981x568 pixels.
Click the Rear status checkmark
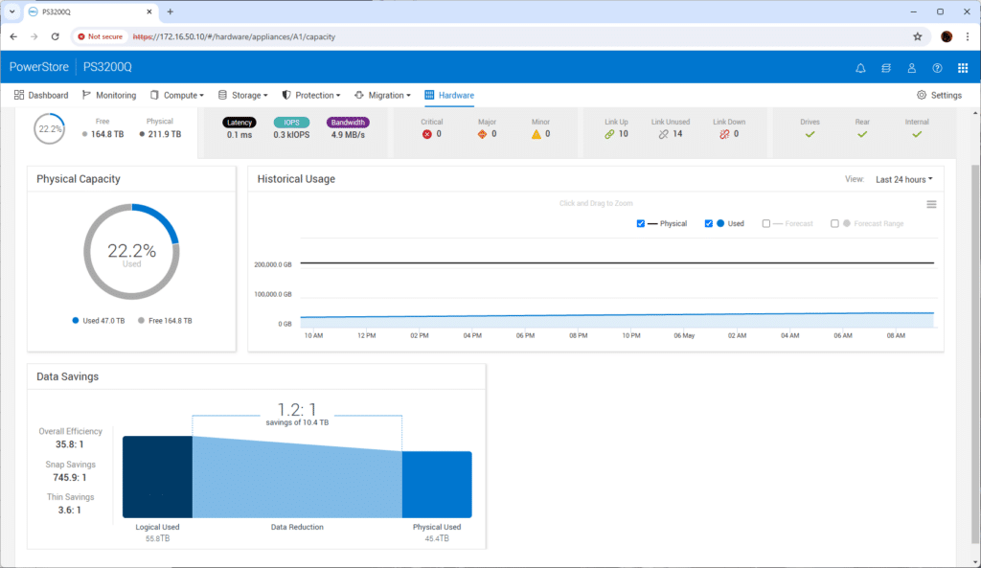[862, 134]
